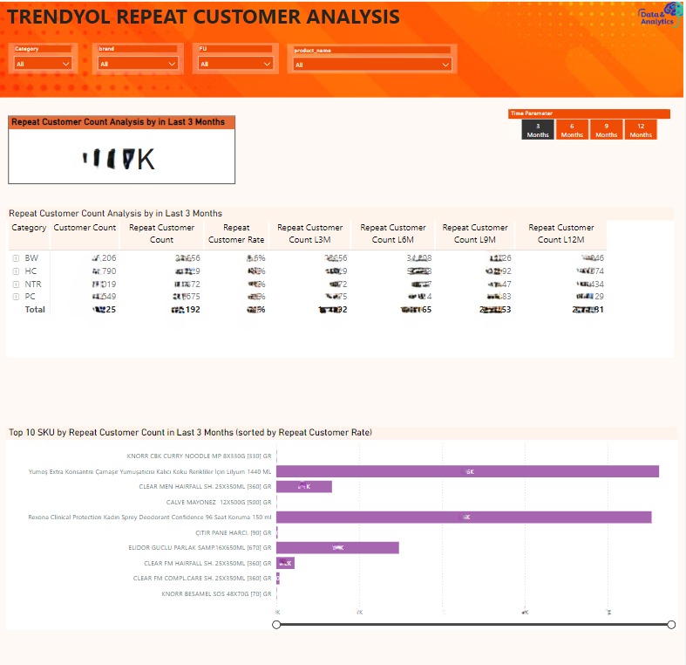The height and width of the screenshot is (665, 686).
Task: Click the Total row label
Action: [x=35, y=309]
